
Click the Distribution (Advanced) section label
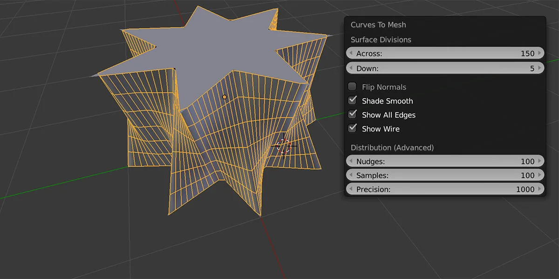(x=392, y=147)
